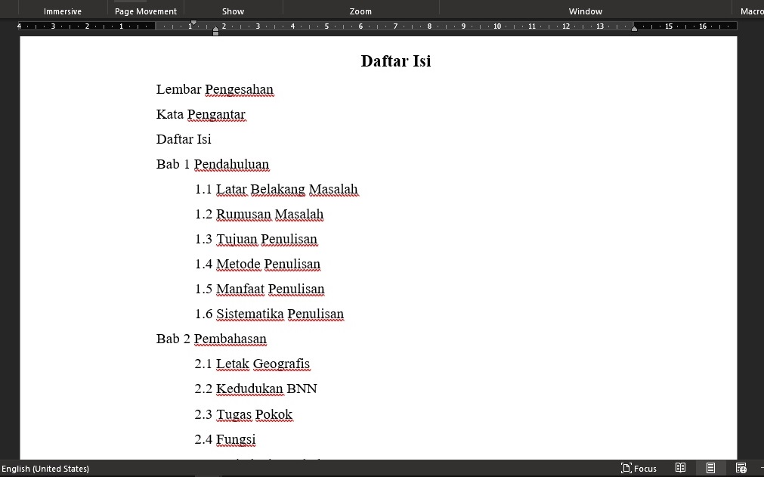Click the Kata Pengantar line
Screen dimensions: 764x477
[x=201, y=114]
